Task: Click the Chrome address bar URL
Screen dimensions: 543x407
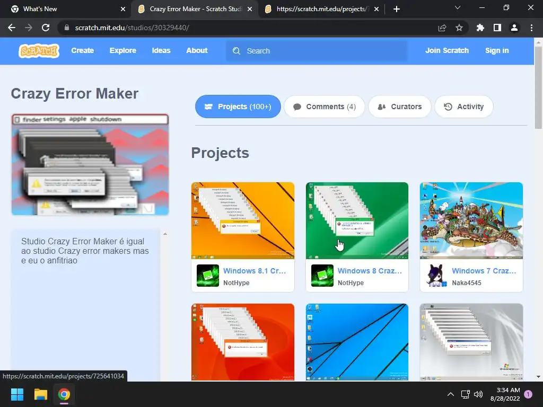Action: [x=132, y=28]
